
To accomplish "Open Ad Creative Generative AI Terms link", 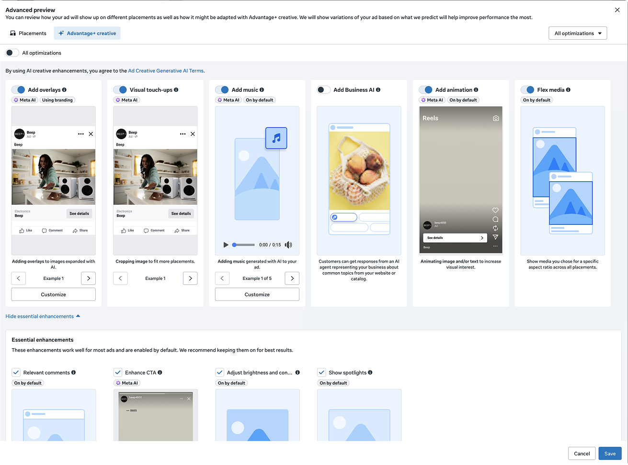I will click(x=166, y=71).
